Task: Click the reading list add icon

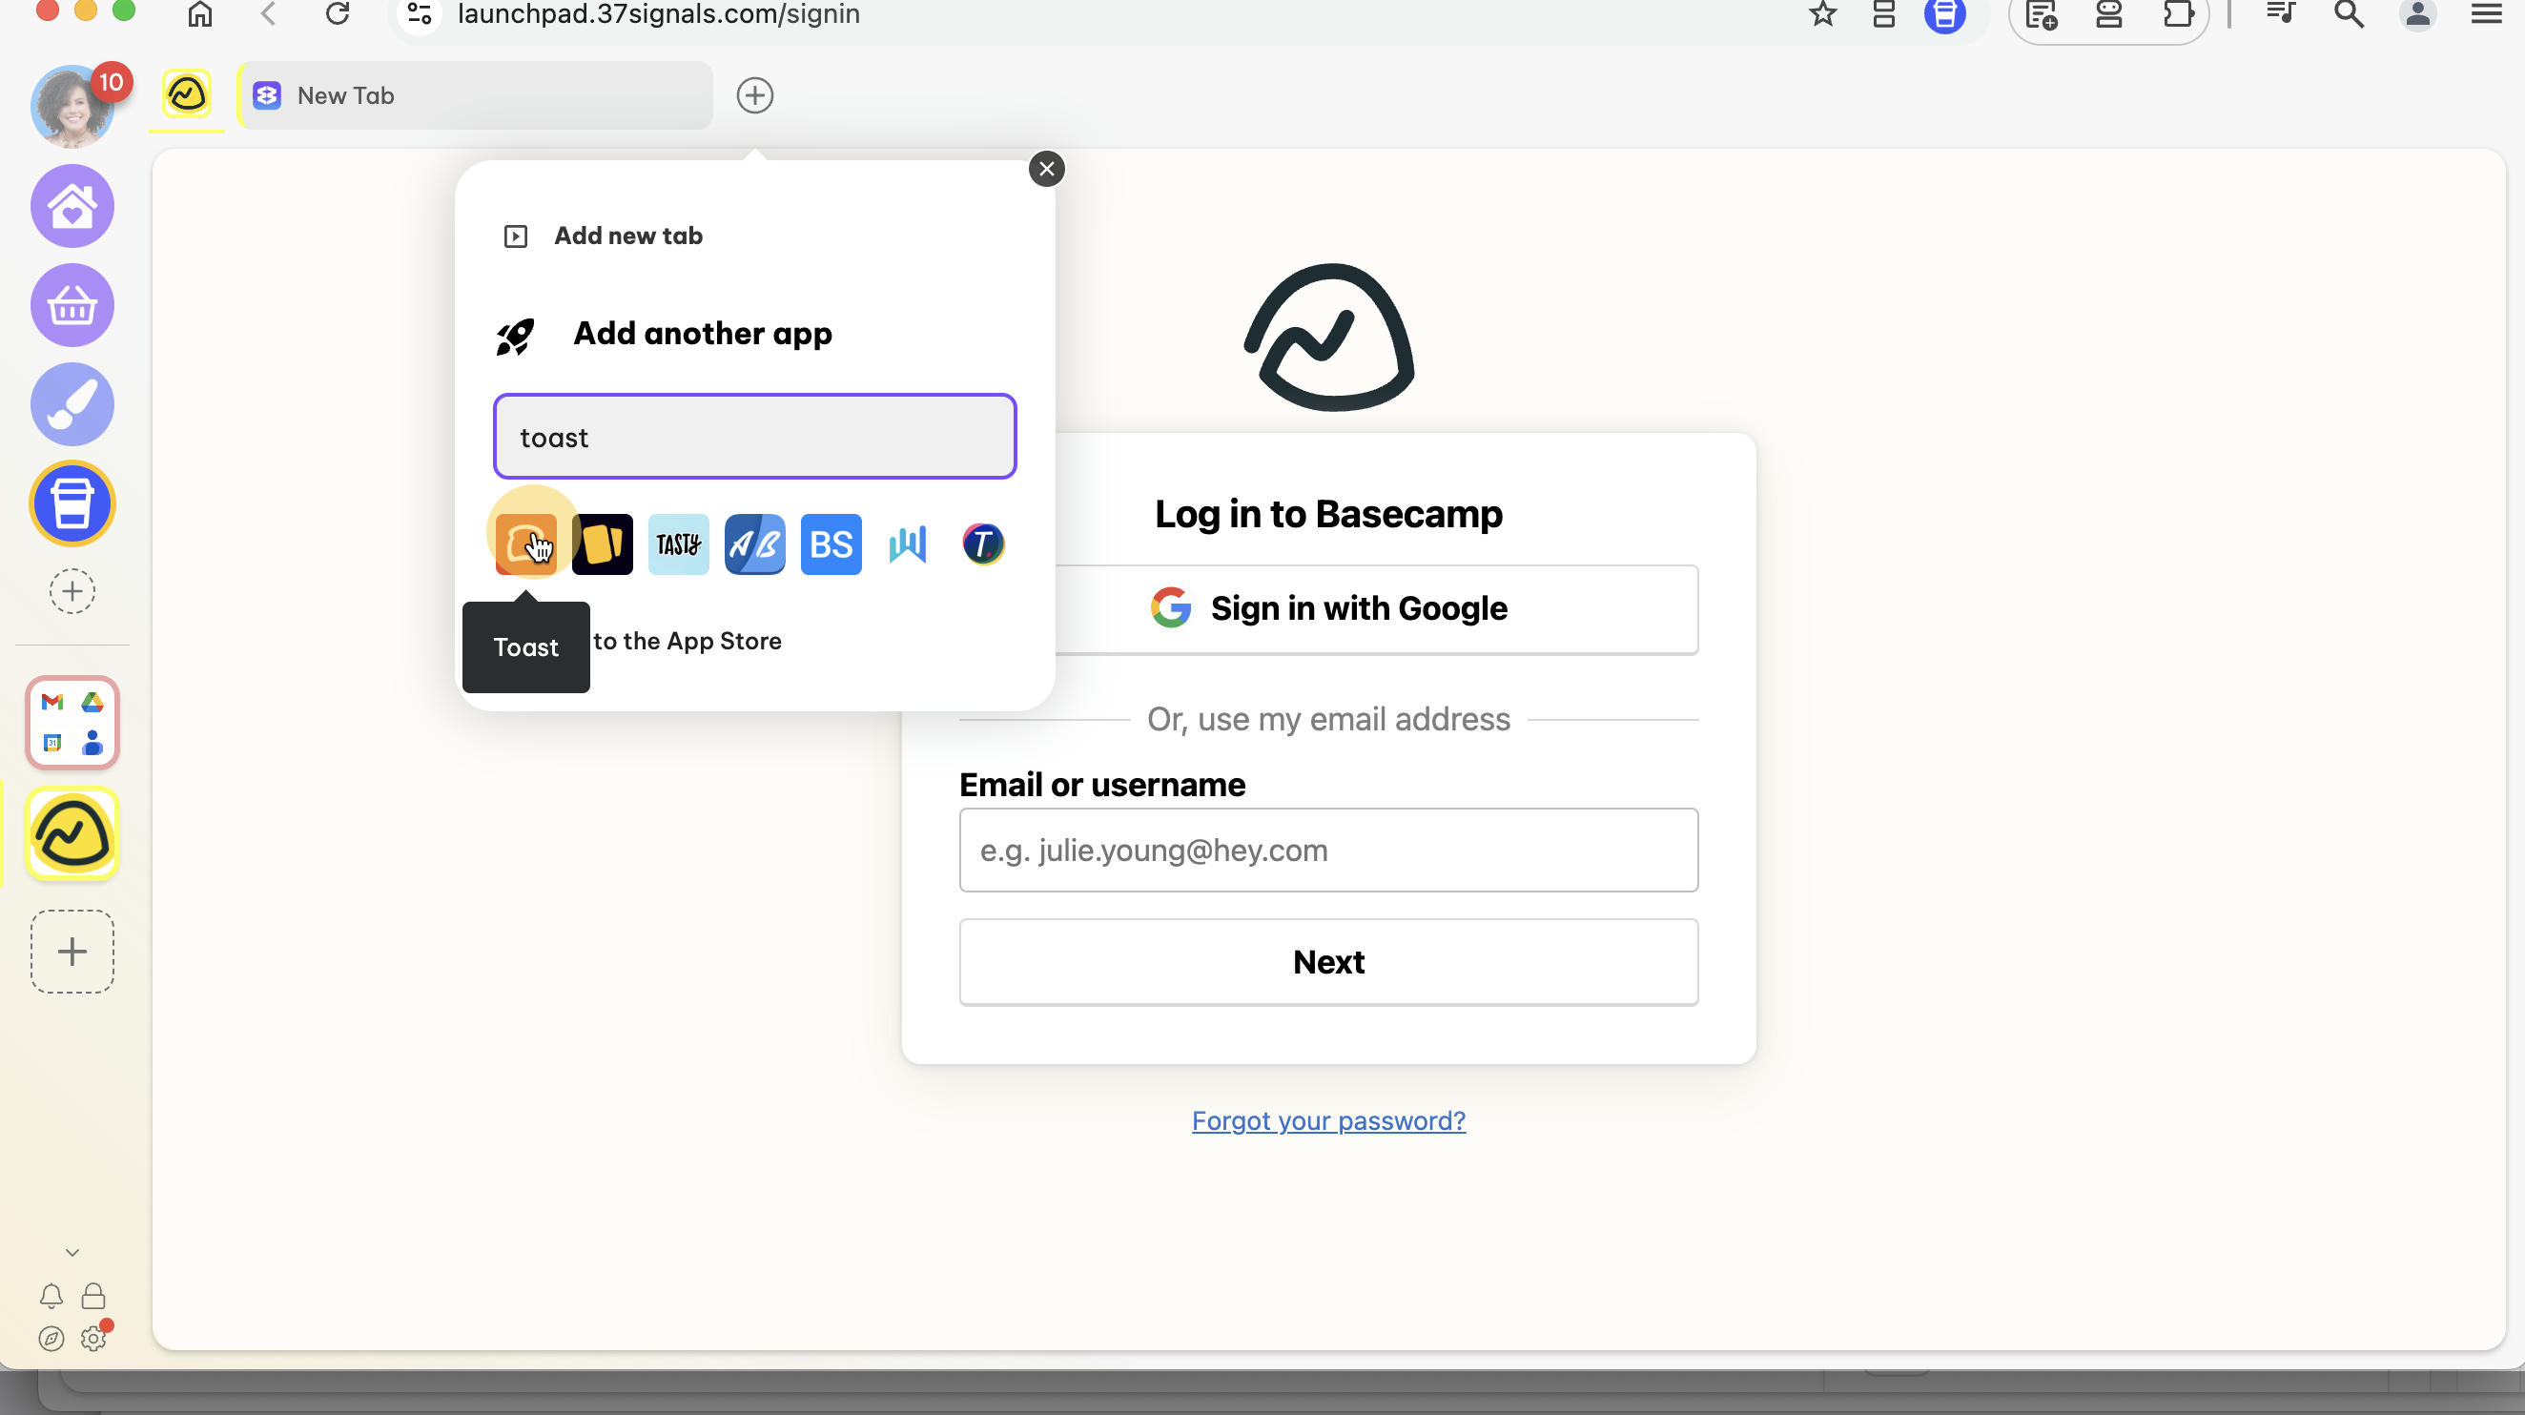Action: pyautogui.click(x=2041, y=13)
